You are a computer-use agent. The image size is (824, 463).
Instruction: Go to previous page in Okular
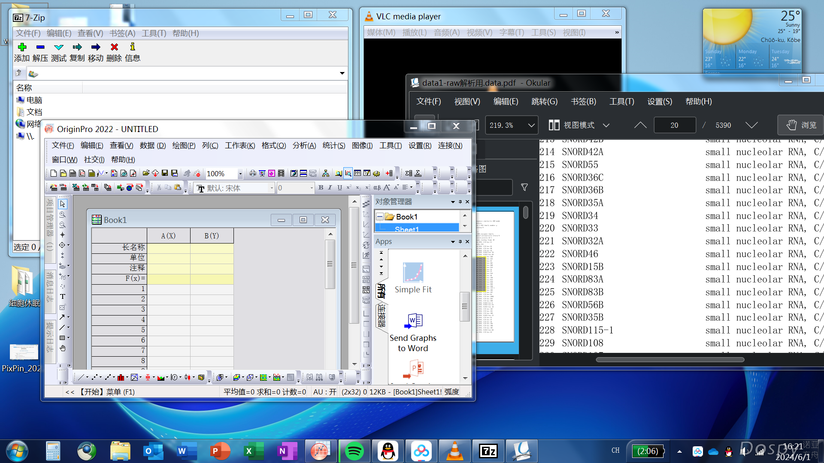coord(640,125)
